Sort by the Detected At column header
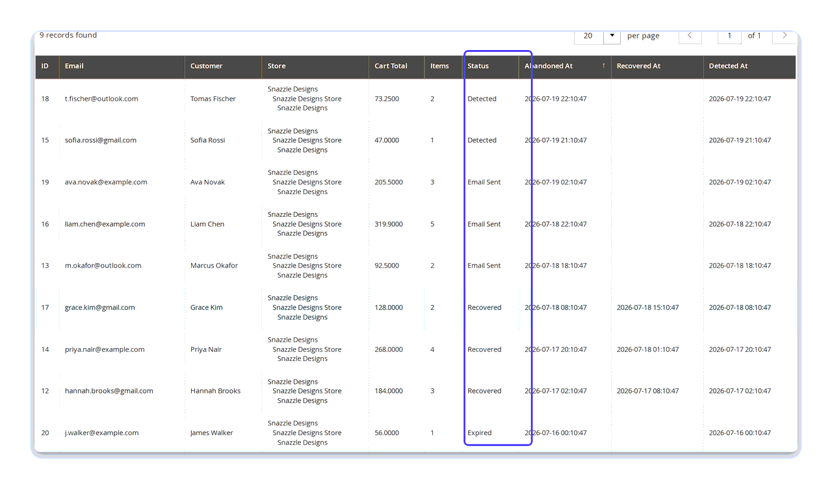The height and width of the screenshot is (489, 832). (749, 66)
